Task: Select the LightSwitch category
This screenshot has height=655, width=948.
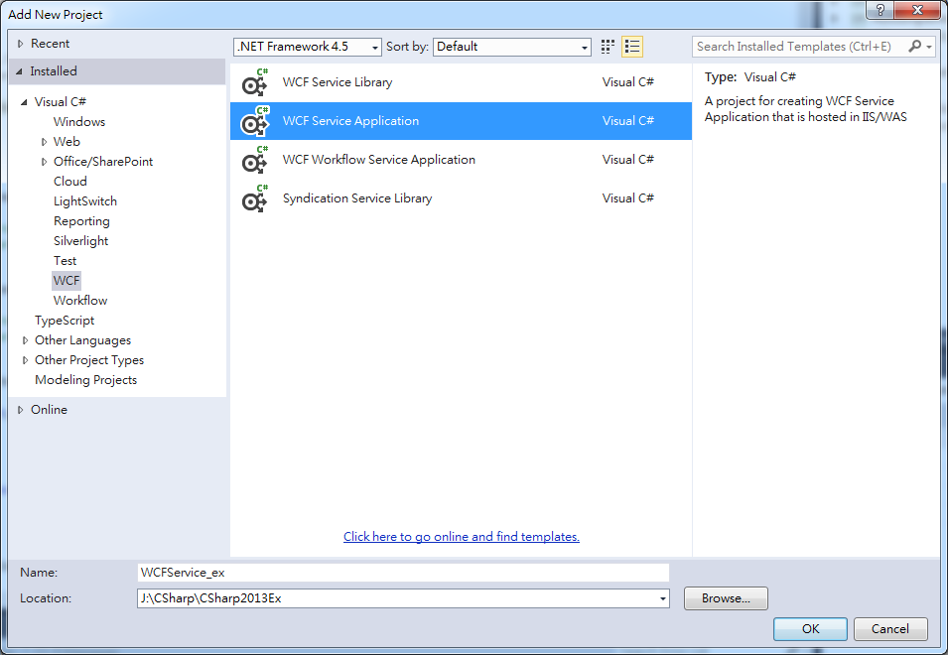Action: 85,201
